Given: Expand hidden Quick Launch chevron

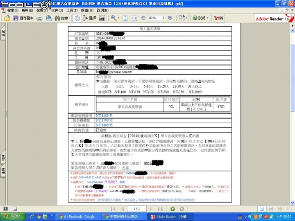Looking at the screenshot, I should 52,216.
